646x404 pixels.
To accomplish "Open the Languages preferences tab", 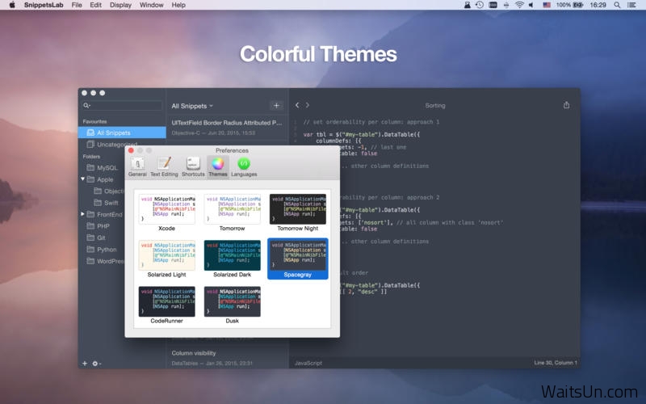I will pyautogui.click(x=244, y=167).
